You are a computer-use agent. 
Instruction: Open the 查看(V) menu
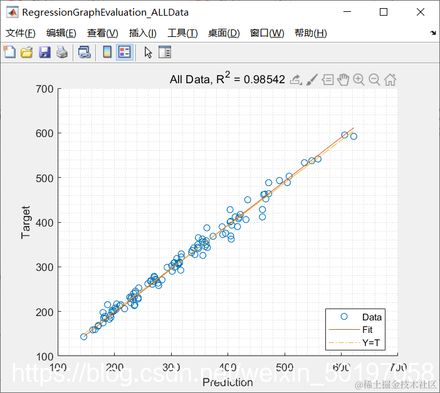coord(102,33)
